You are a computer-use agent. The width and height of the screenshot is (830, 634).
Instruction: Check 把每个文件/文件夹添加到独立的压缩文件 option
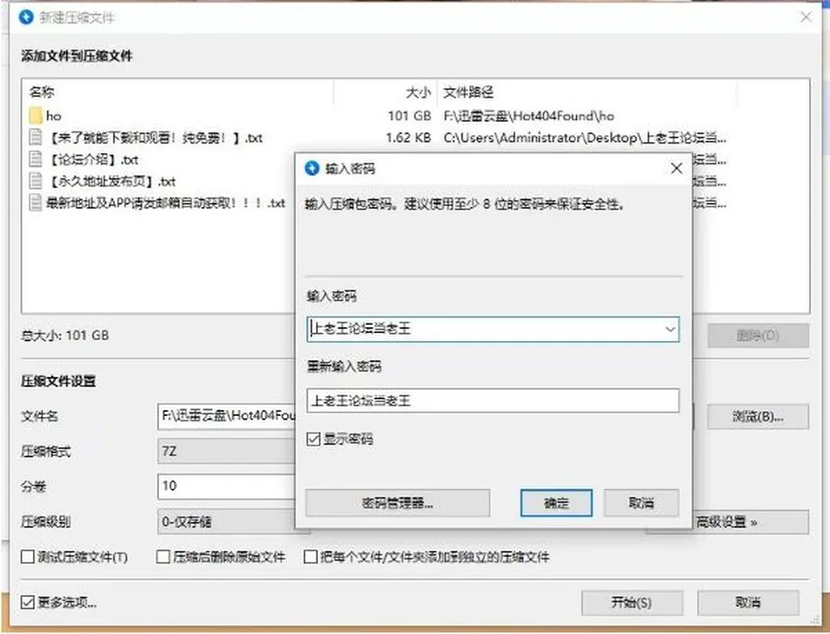pyautogui.click(x=310, y=557)
